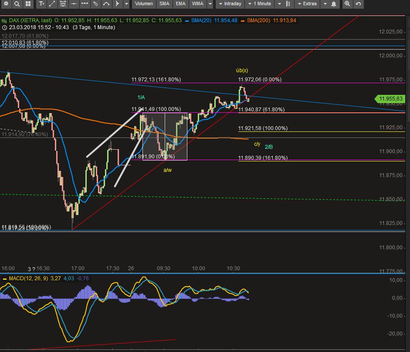The width and height of the screenshot is (410, 352).
Task: Open the symbol search magnifier
Action: 17,3
